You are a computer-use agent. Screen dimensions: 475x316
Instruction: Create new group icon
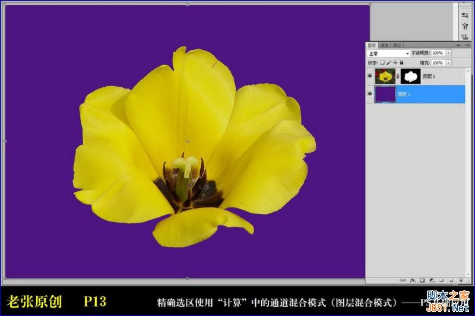(441, 280)
